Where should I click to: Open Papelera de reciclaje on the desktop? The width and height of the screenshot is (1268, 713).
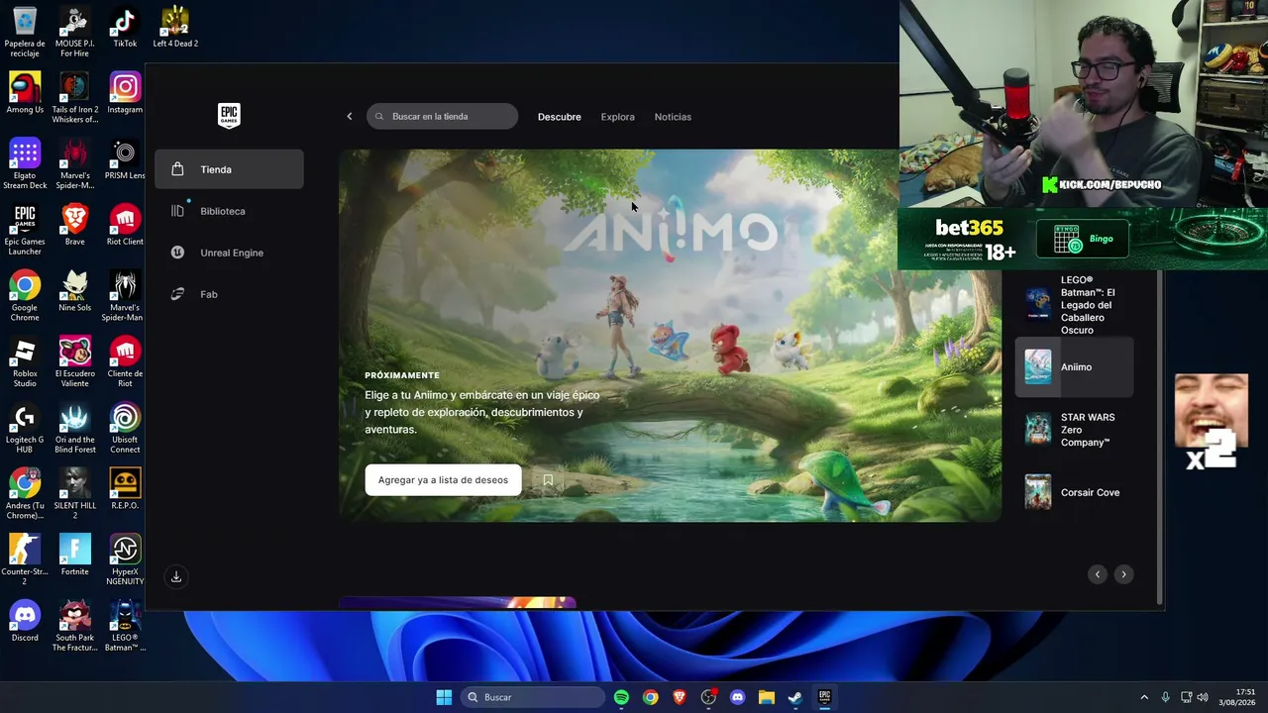click(x=25, y=33)
